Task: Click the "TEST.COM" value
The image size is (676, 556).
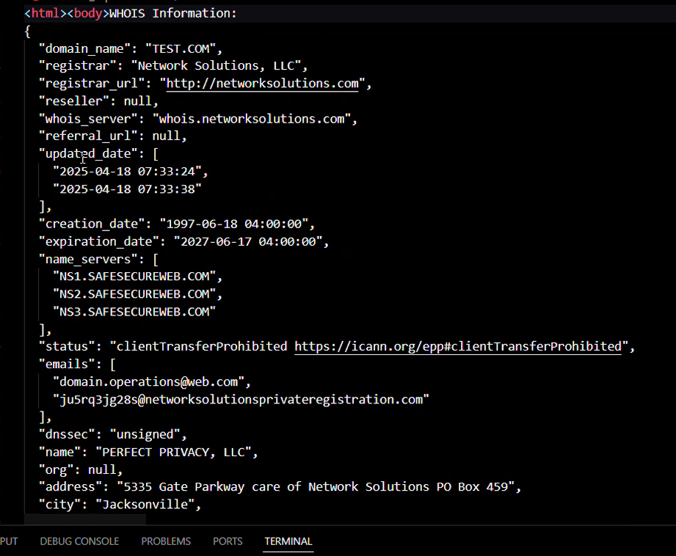Action: (181, 48)
